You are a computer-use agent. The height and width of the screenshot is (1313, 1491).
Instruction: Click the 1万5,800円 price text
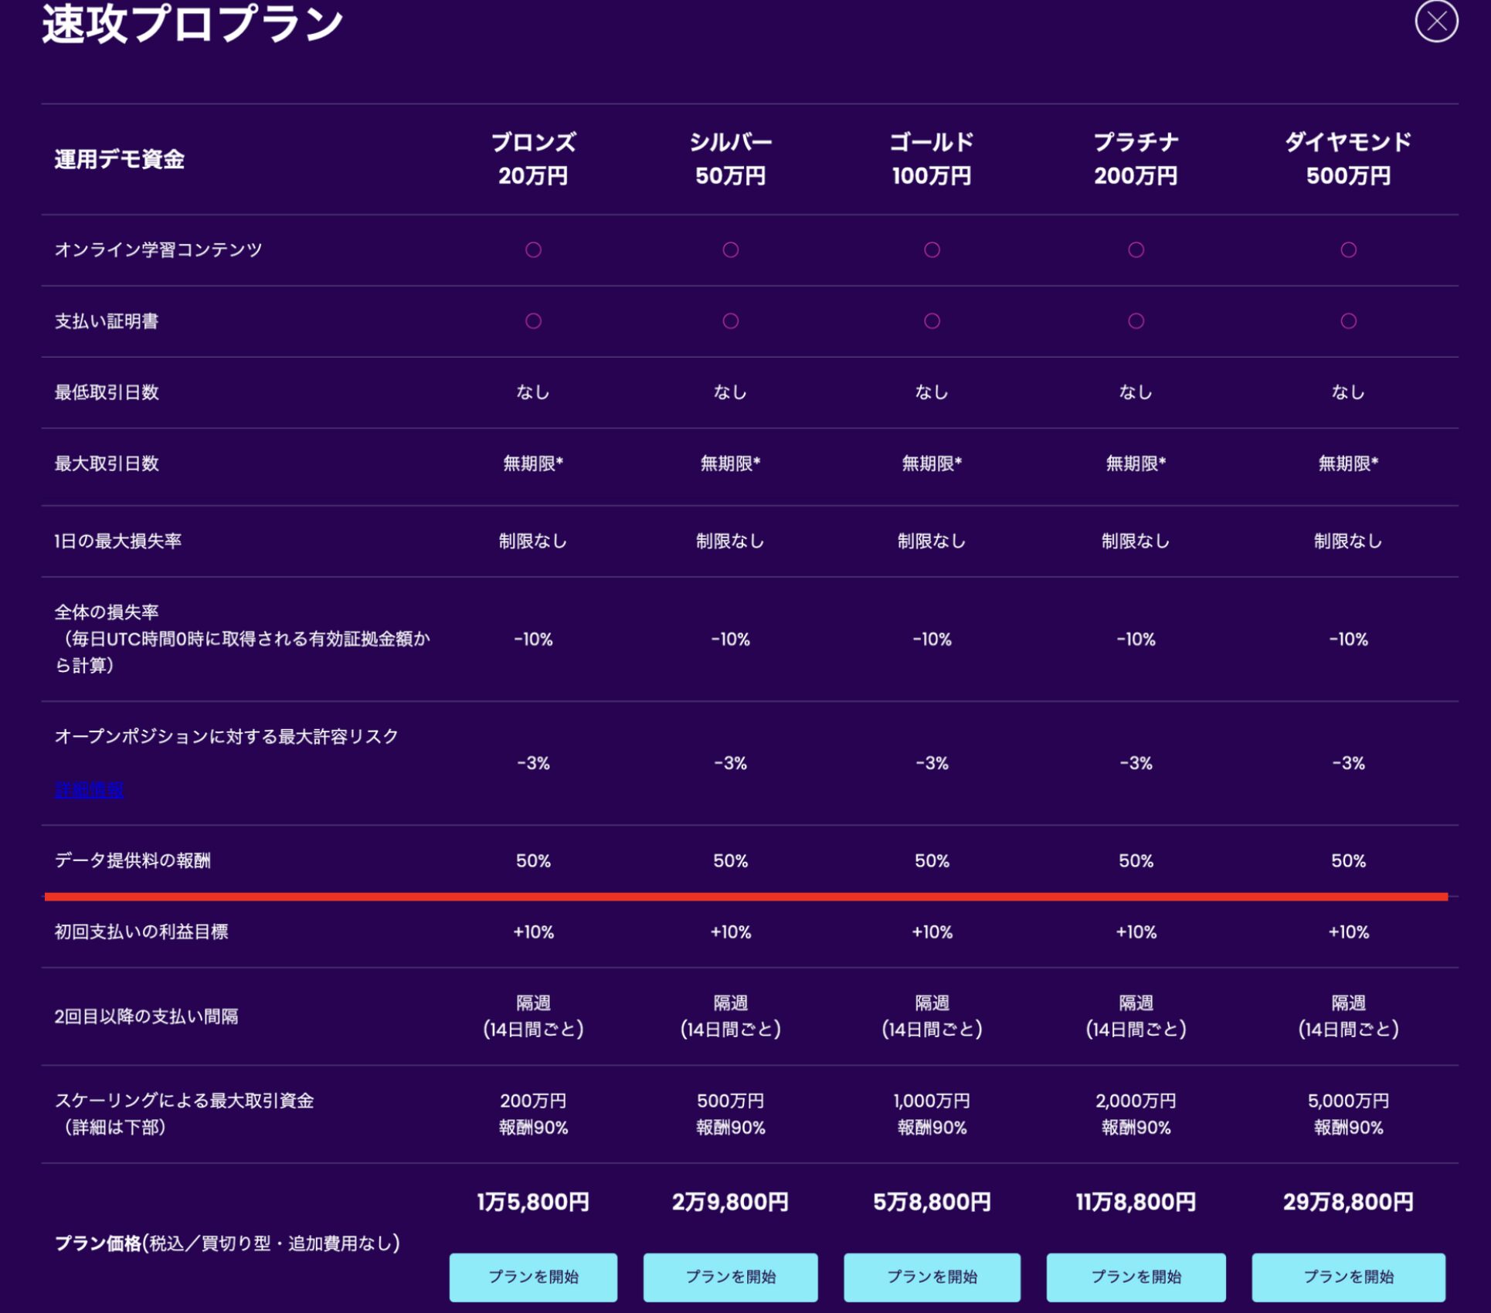coord(533,1202)
